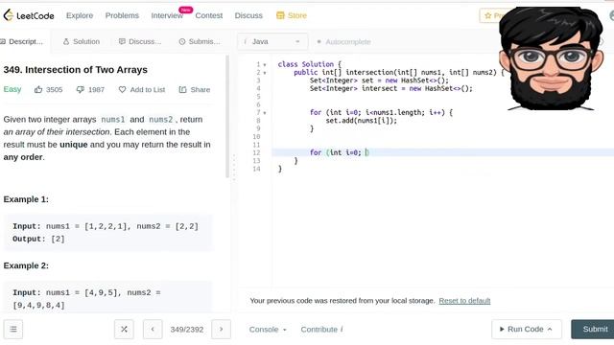This screenshot has width=614, height=345.
Task: Go to next problem arrow
Action: point(221,329)
